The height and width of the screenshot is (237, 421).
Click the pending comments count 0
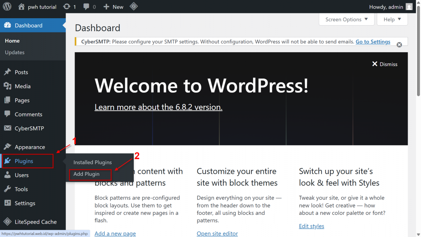pyautogui.click(x=94, y=7)
